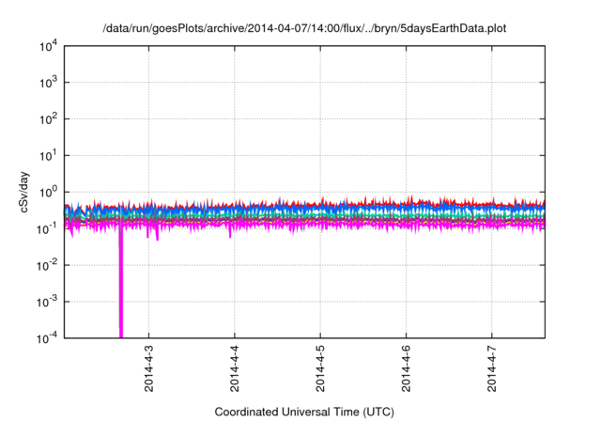Select the 10^-1 y-axis label
Screen dimensions: 601x421
point(47,229)
